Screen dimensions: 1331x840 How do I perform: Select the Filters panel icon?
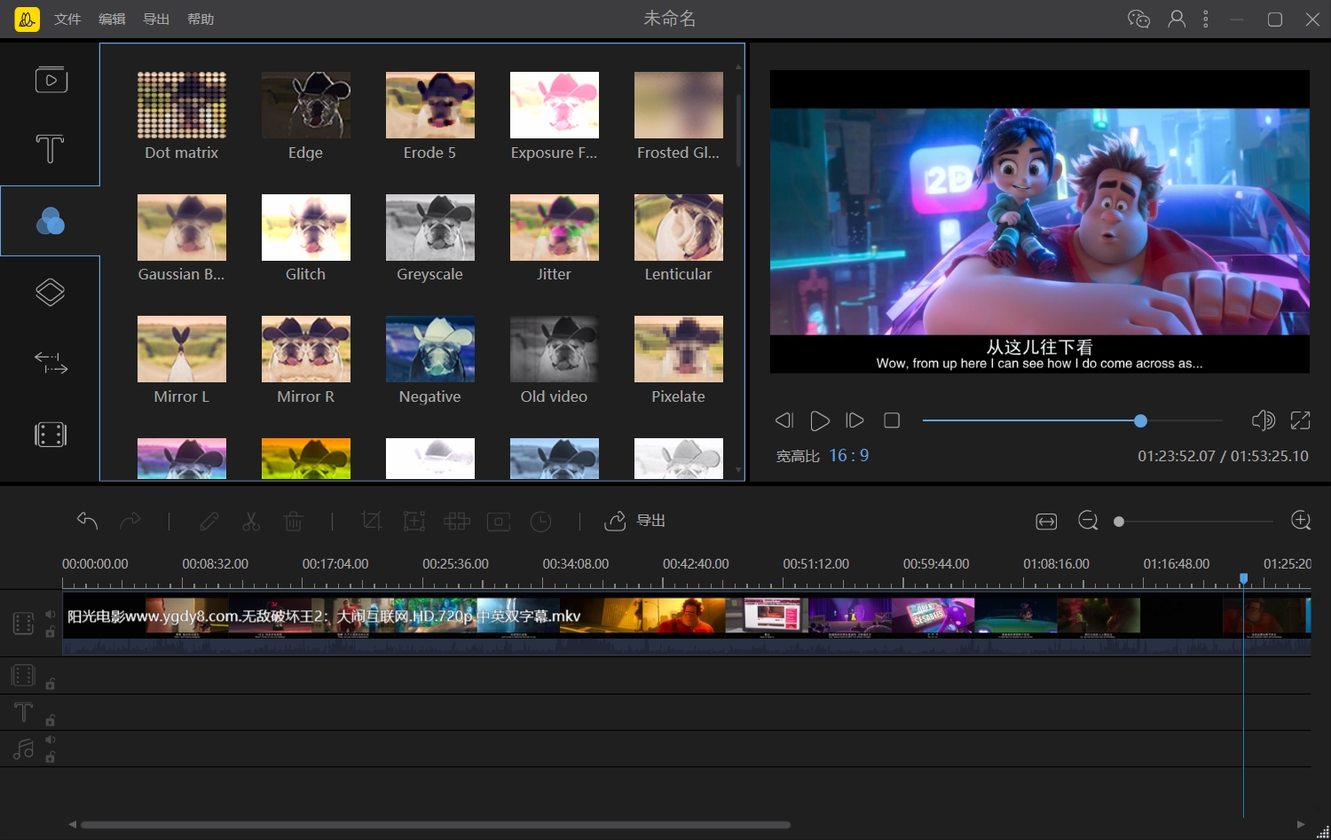point(50,221)
